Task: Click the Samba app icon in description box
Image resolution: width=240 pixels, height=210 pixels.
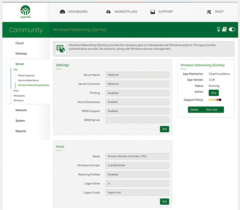Action: pos(61,49)
